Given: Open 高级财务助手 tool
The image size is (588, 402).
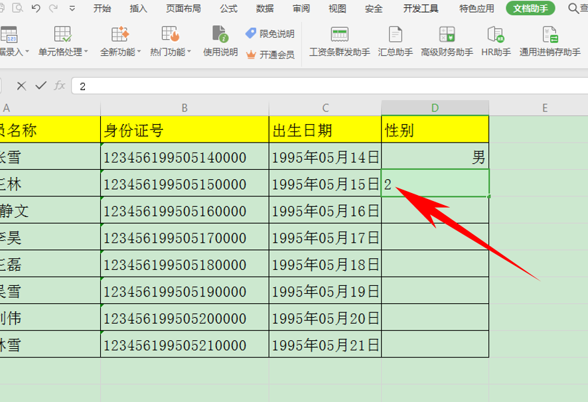Looking at the screenshot, I should 447,41.
